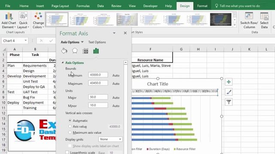
Task: Select Maximum axis value radio button
Action: click(70, 132)
